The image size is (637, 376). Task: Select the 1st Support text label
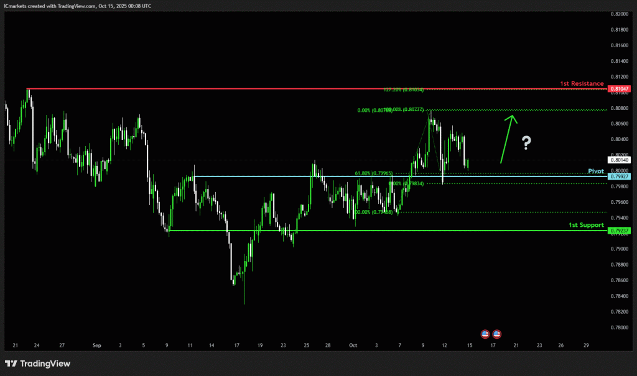pyautogui.click(x=586, y=224)
